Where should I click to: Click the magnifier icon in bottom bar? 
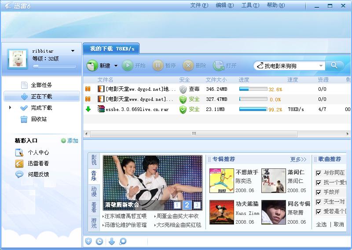click(x=123, y=241)
